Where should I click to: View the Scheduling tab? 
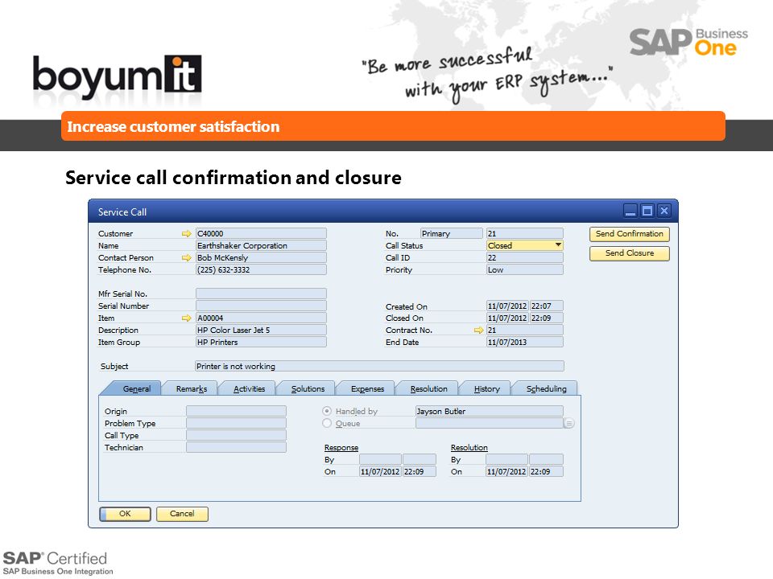pyautogui.click(x=546, y=388)
